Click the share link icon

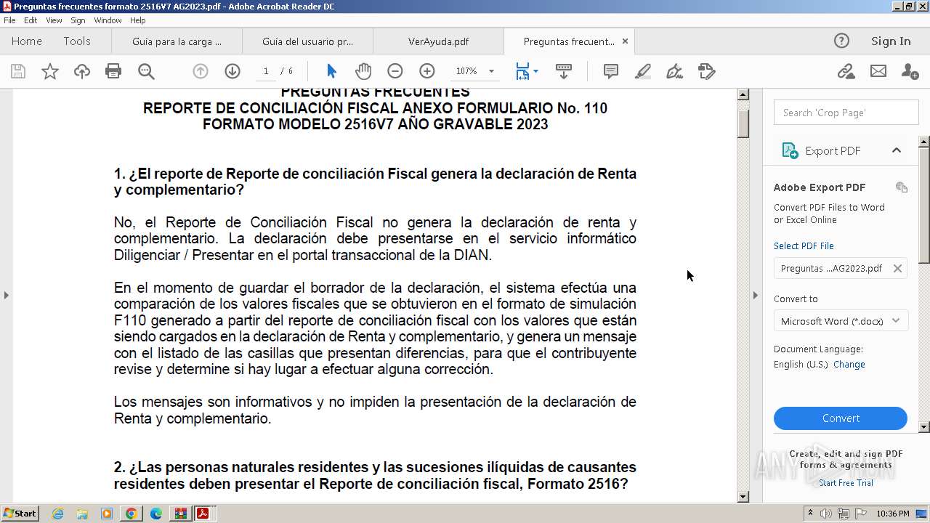846,71
